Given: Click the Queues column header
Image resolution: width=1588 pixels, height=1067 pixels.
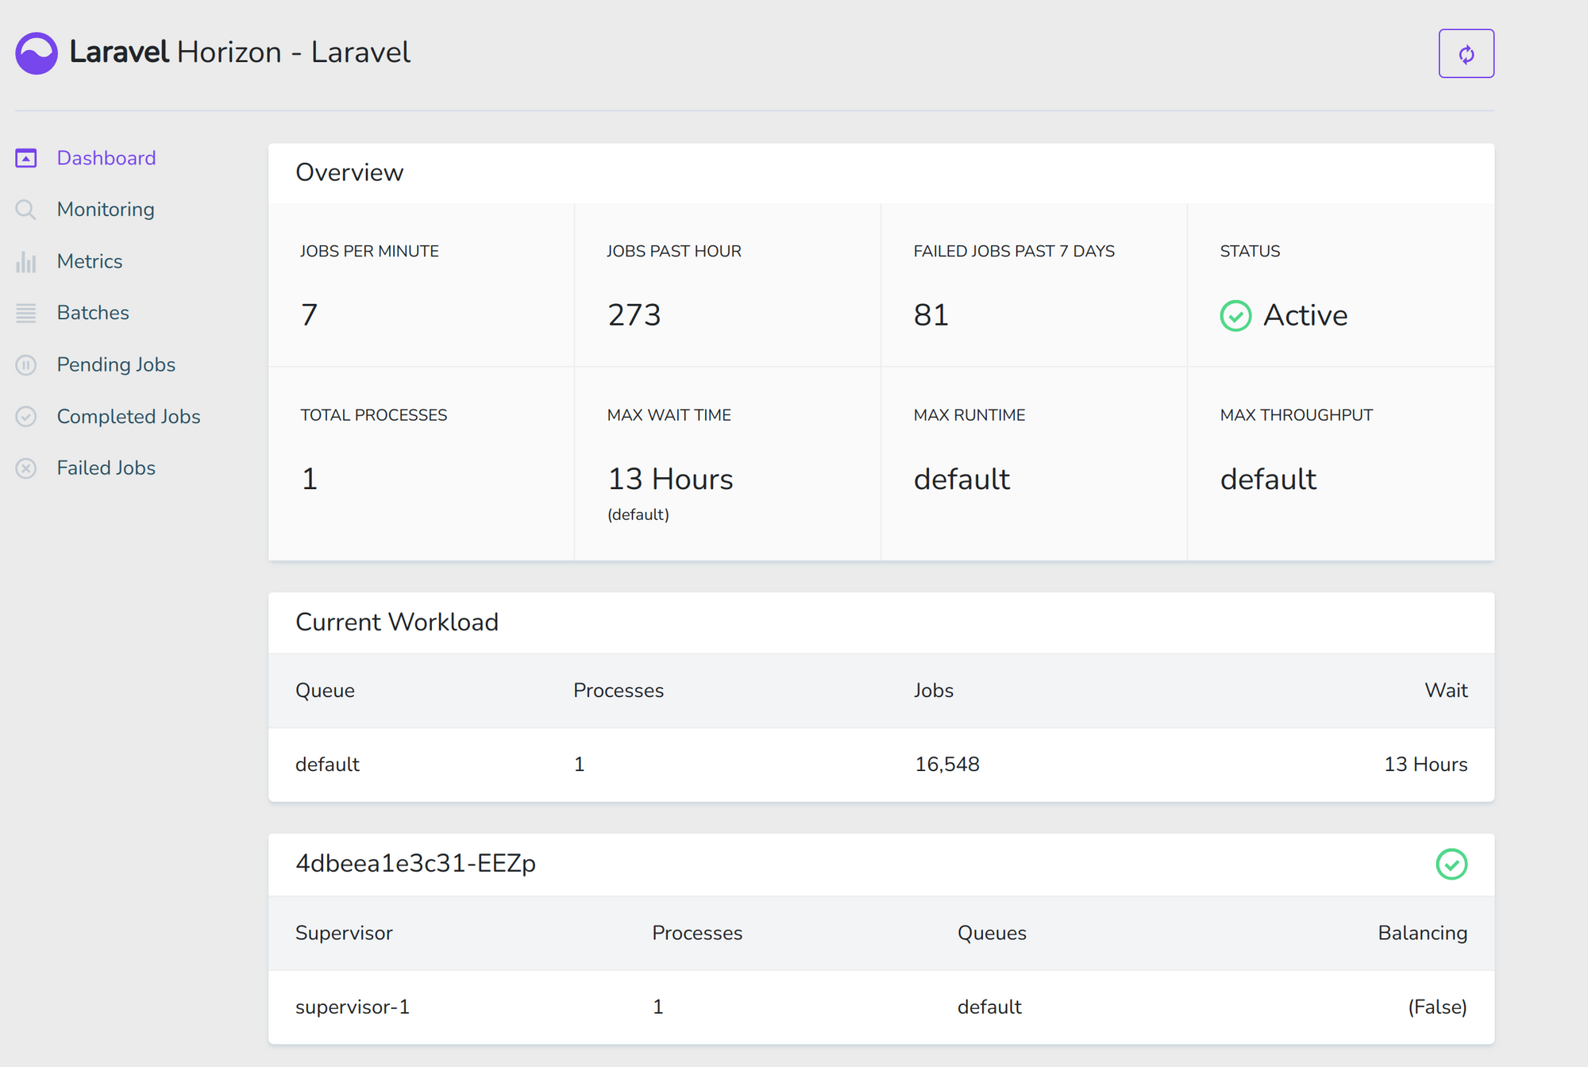Looking at the screenshot, I should point(992,933).
